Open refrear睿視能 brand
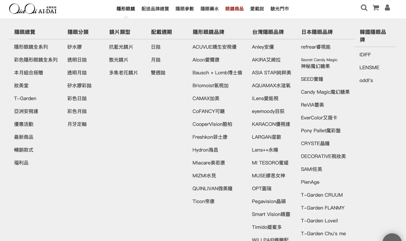This screenshot has width=406, height=241. 316,47
